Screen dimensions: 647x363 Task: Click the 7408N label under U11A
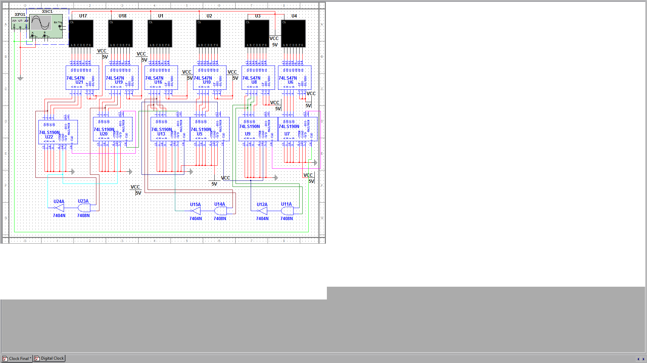(x=287, y=218)
